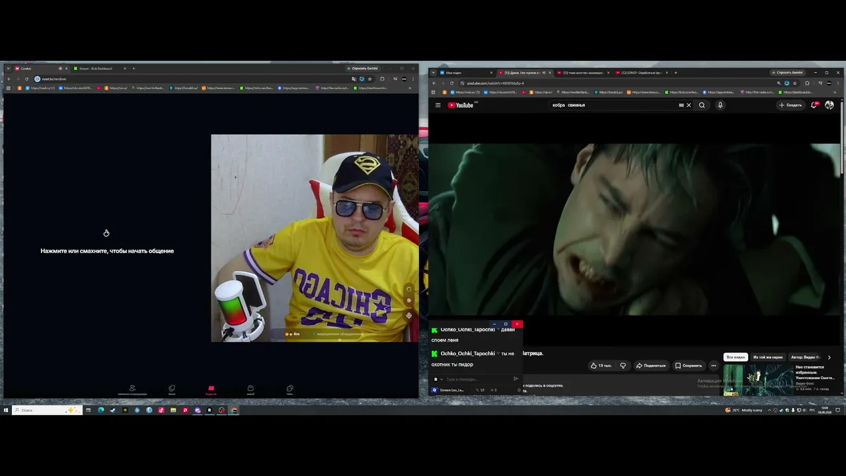Viewport: 846px width, 476px height.
Task: Share the video via Поделиться button
Action: [x=651, y=366]
